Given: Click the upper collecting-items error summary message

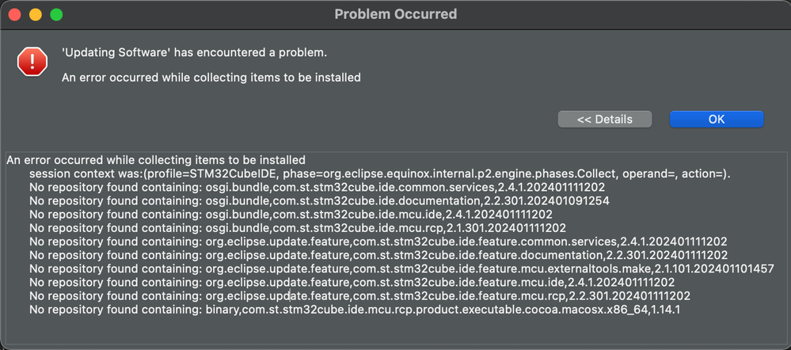Looking at the screenshot, I should [x=211, y=78].
